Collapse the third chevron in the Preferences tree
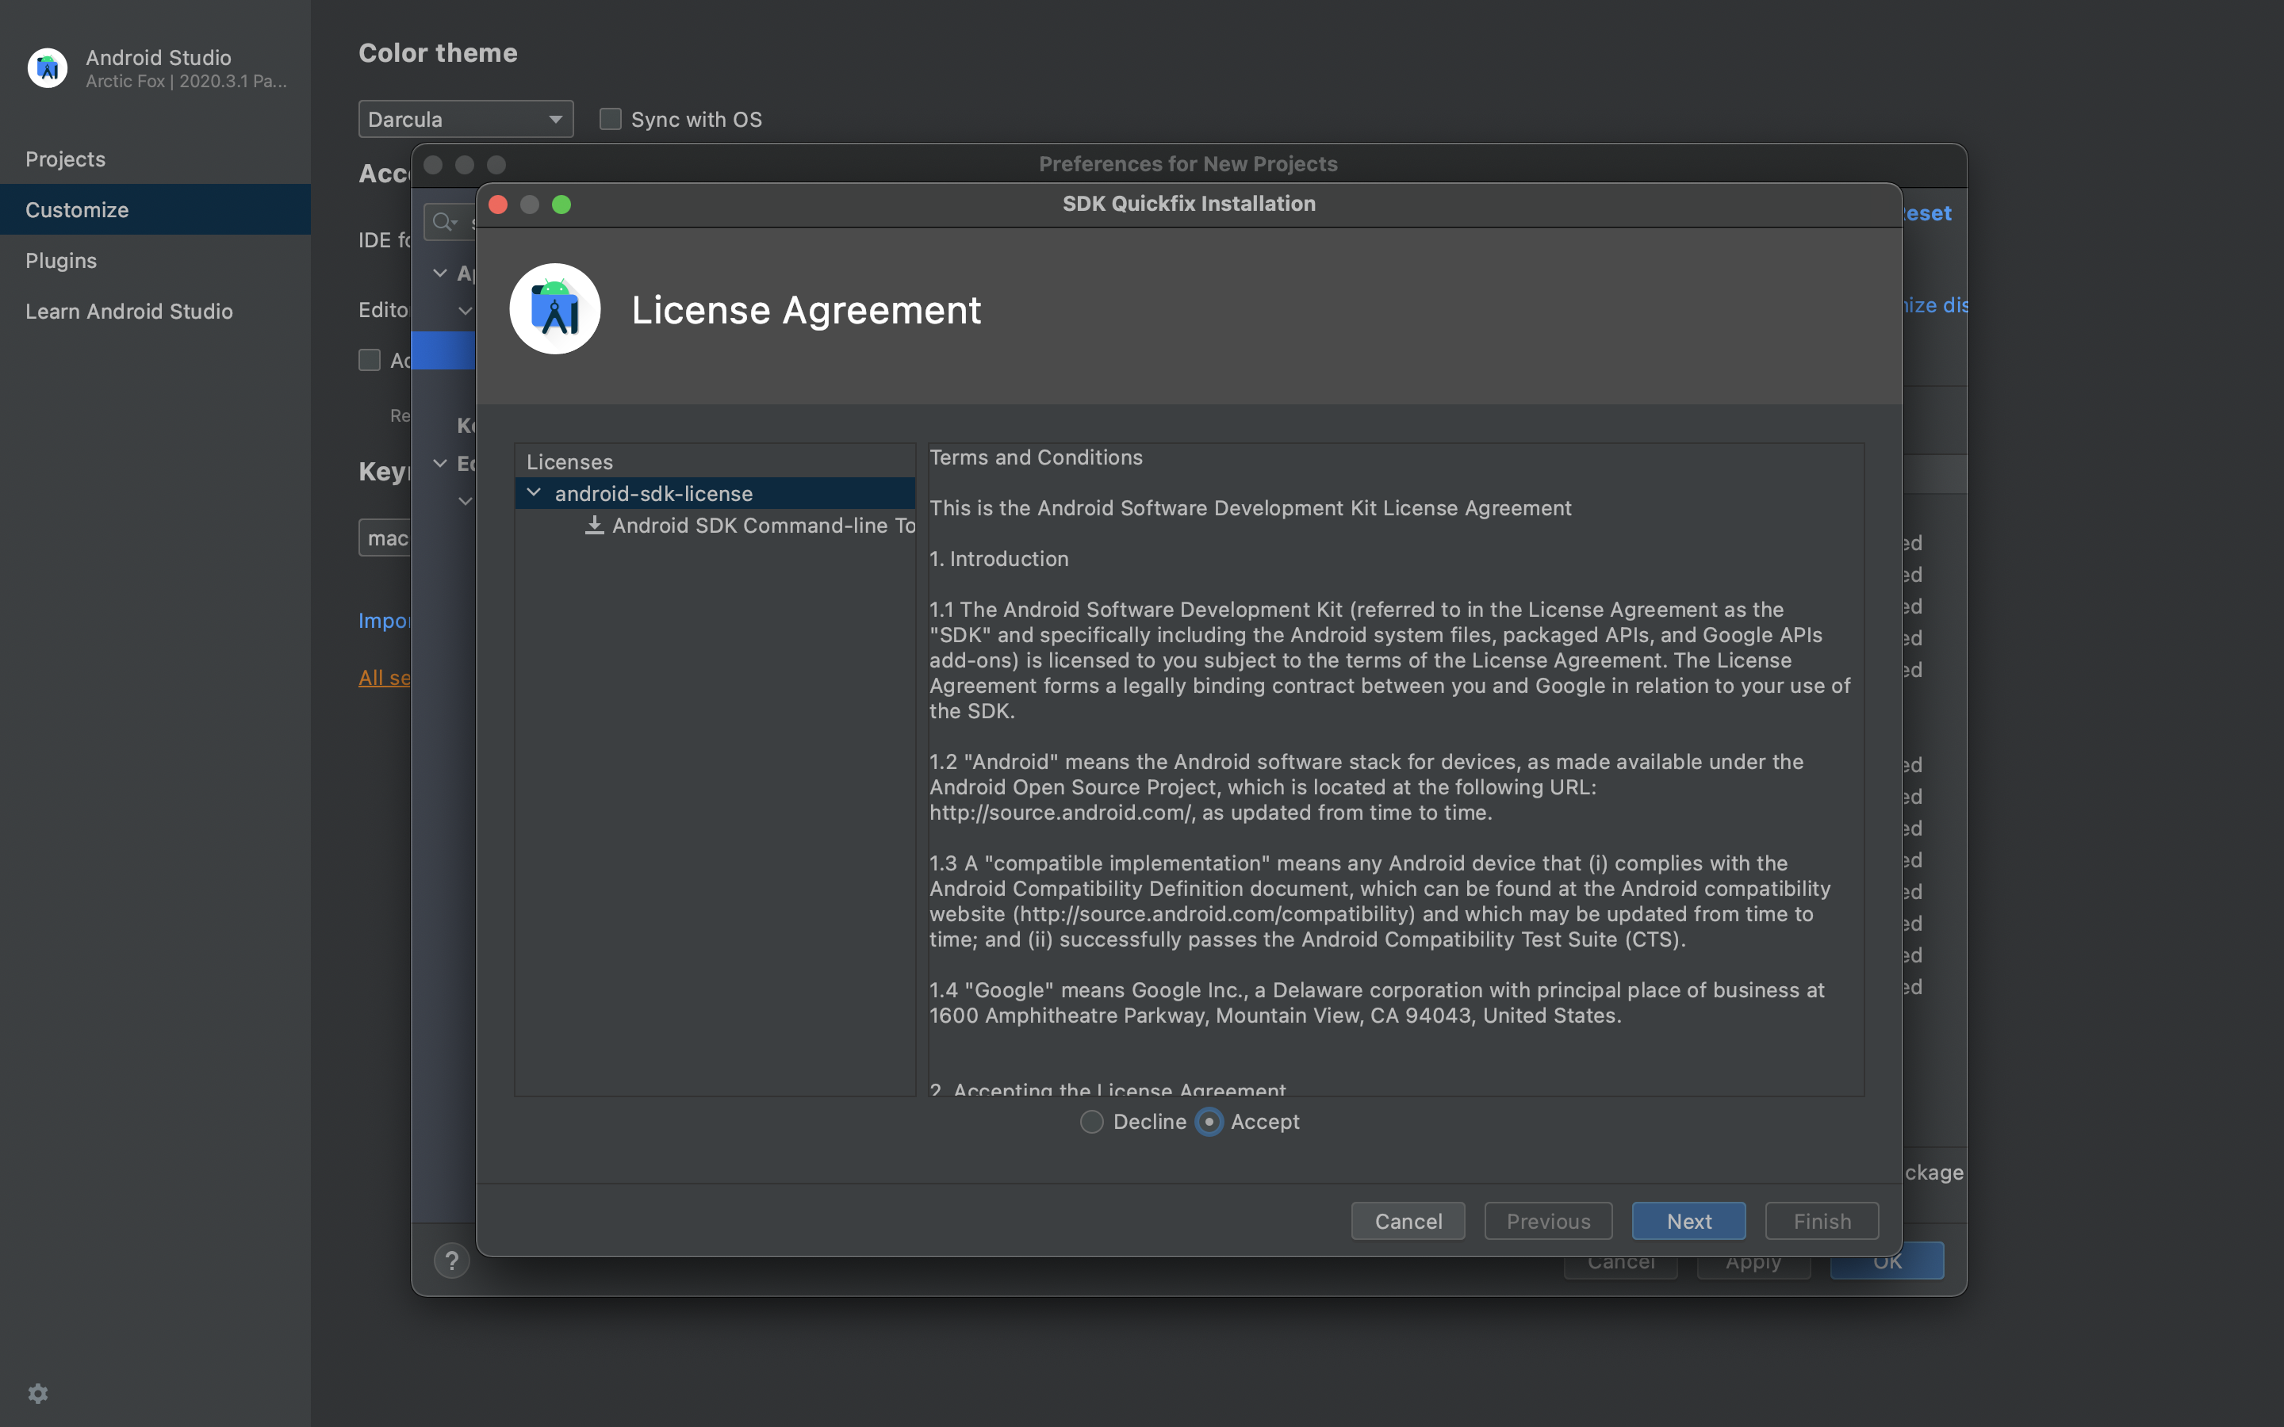 point(440,464)
